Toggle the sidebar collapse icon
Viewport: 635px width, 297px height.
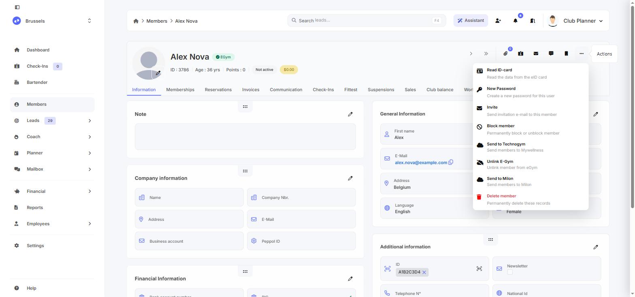[x=17, y=7]
